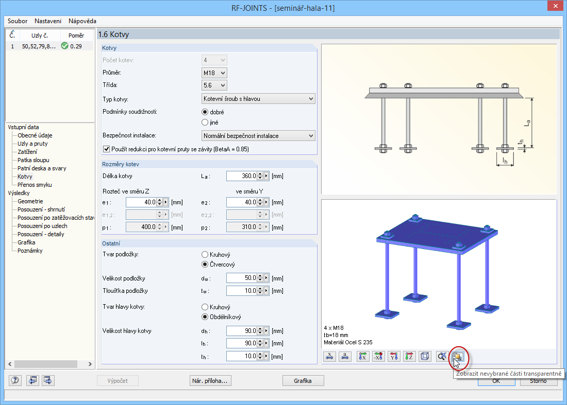567x405 pixels.
Task: Toggle dimension display (x arrow icon)
Action: (x=329, y=357)
